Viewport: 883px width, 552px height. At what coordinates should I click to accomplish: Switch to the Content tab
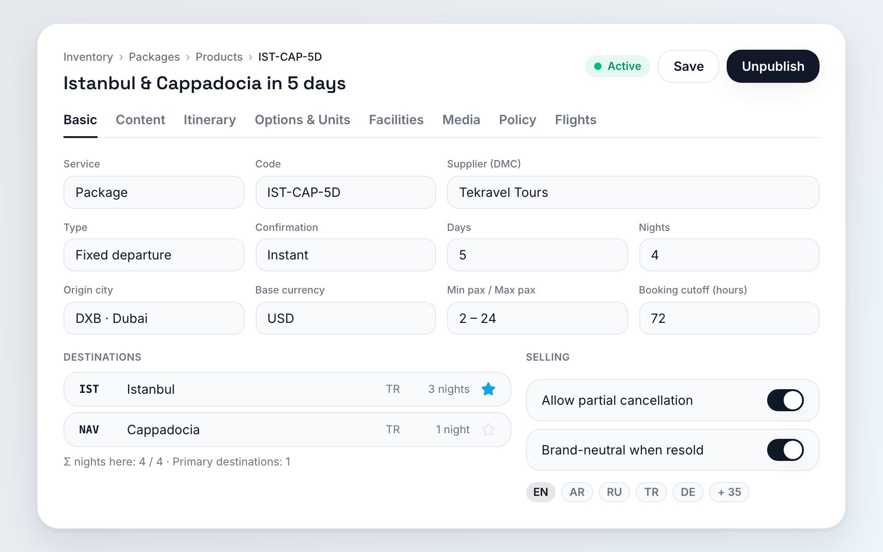(140, 120)
